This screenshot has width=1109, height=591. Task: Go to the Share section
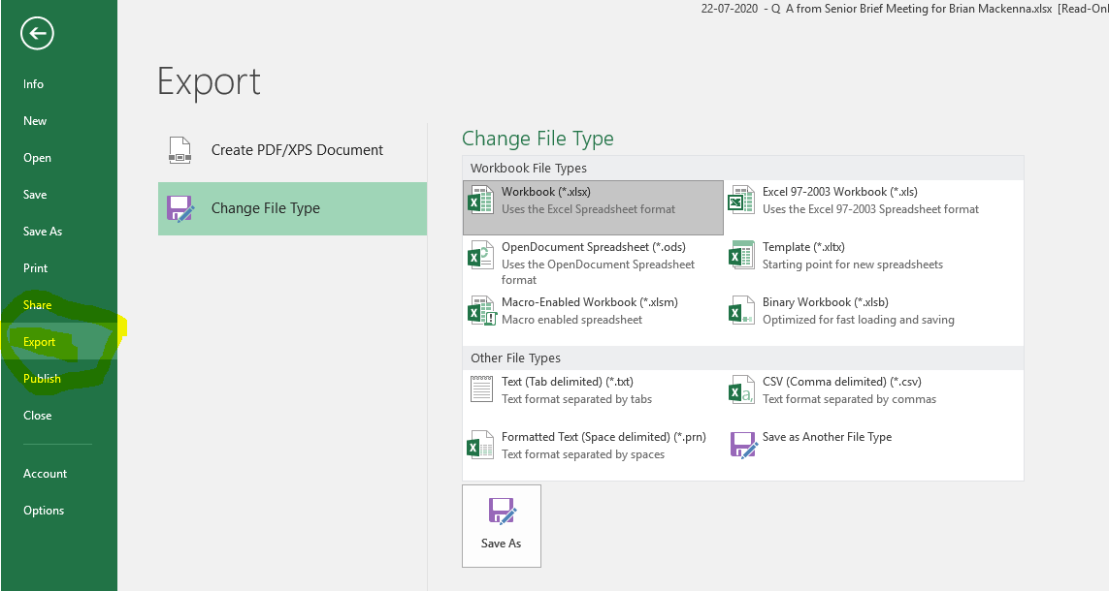pos(37,304)
